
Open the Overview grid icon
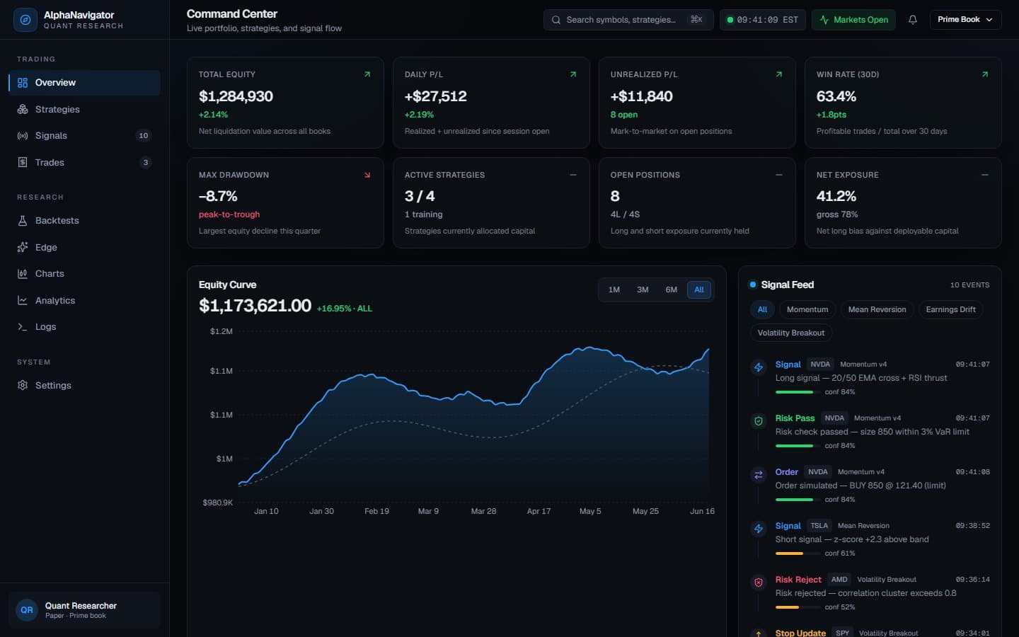point(23,83)
